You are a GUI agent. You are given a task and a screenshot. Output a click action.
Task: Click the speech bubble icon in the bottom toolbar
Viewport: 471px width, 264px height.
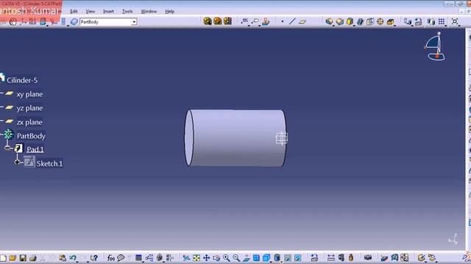[x=121, y=257]
